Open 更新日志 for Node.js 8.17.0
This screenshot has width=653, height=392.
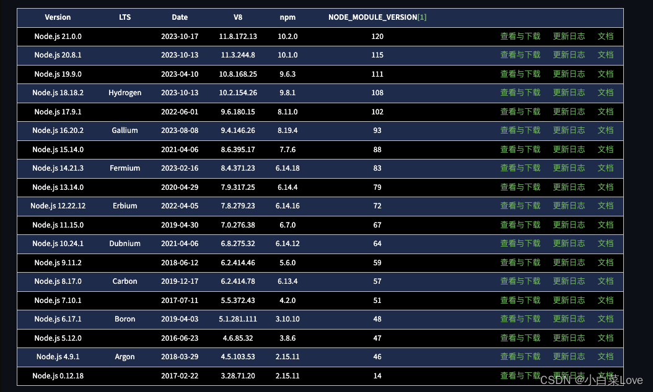point(569,281)
